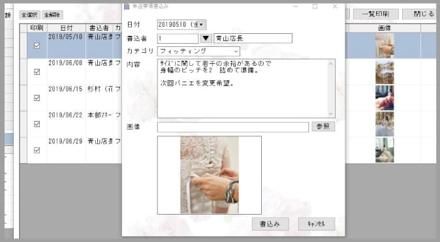Click 本部ﾏﾈｰ writer cell in list

[99, 124]
